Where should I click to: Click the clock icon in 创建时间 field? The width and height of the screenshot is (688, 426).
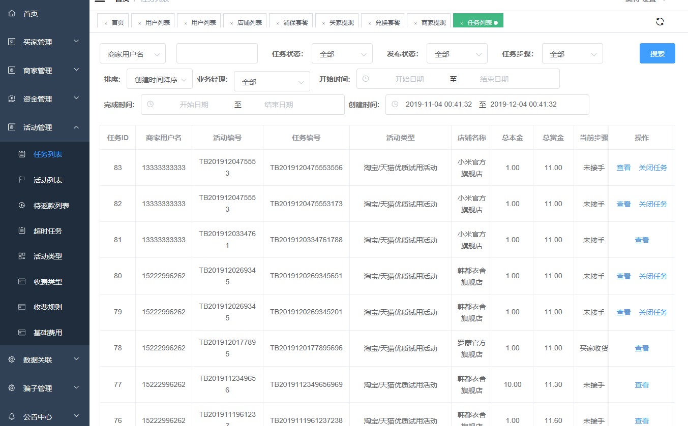[x=395, y=104]
